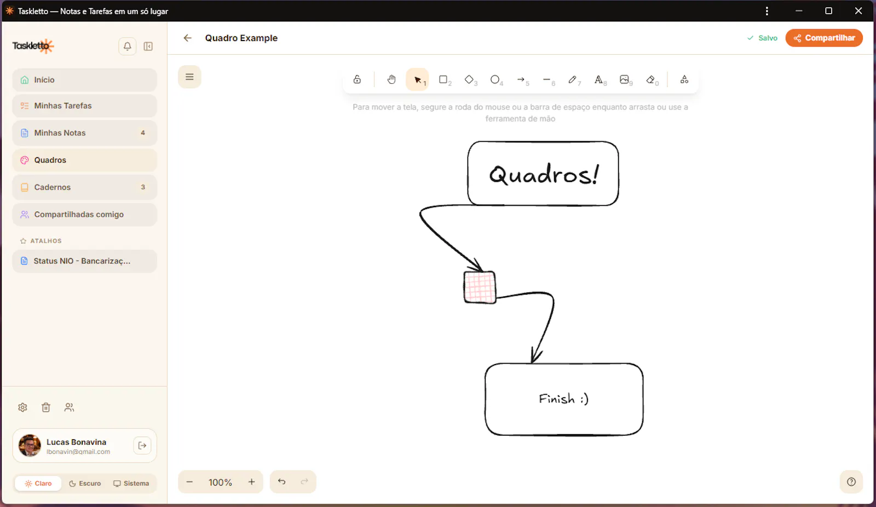Click the lbonavin@gmail.com email text

[78, 452]
